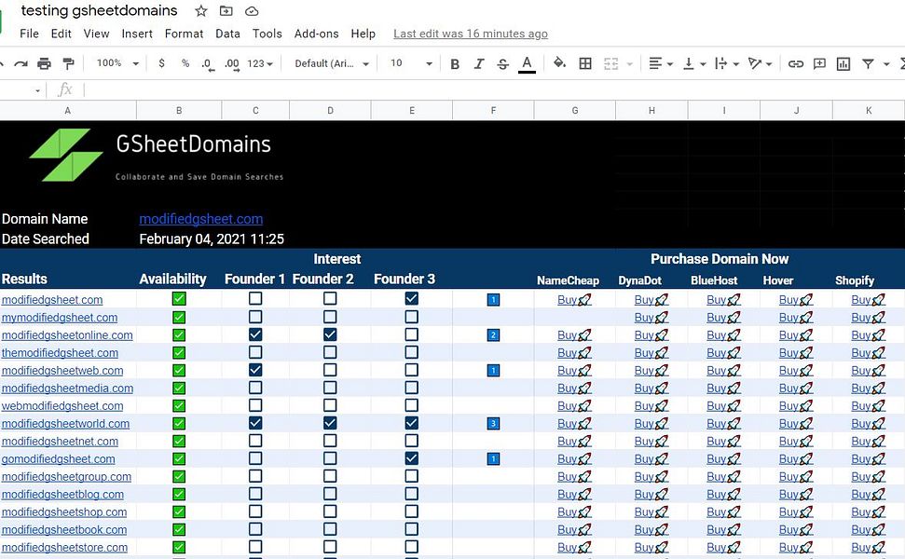Expand text rotation dropdown arrow

click(769, 64)
